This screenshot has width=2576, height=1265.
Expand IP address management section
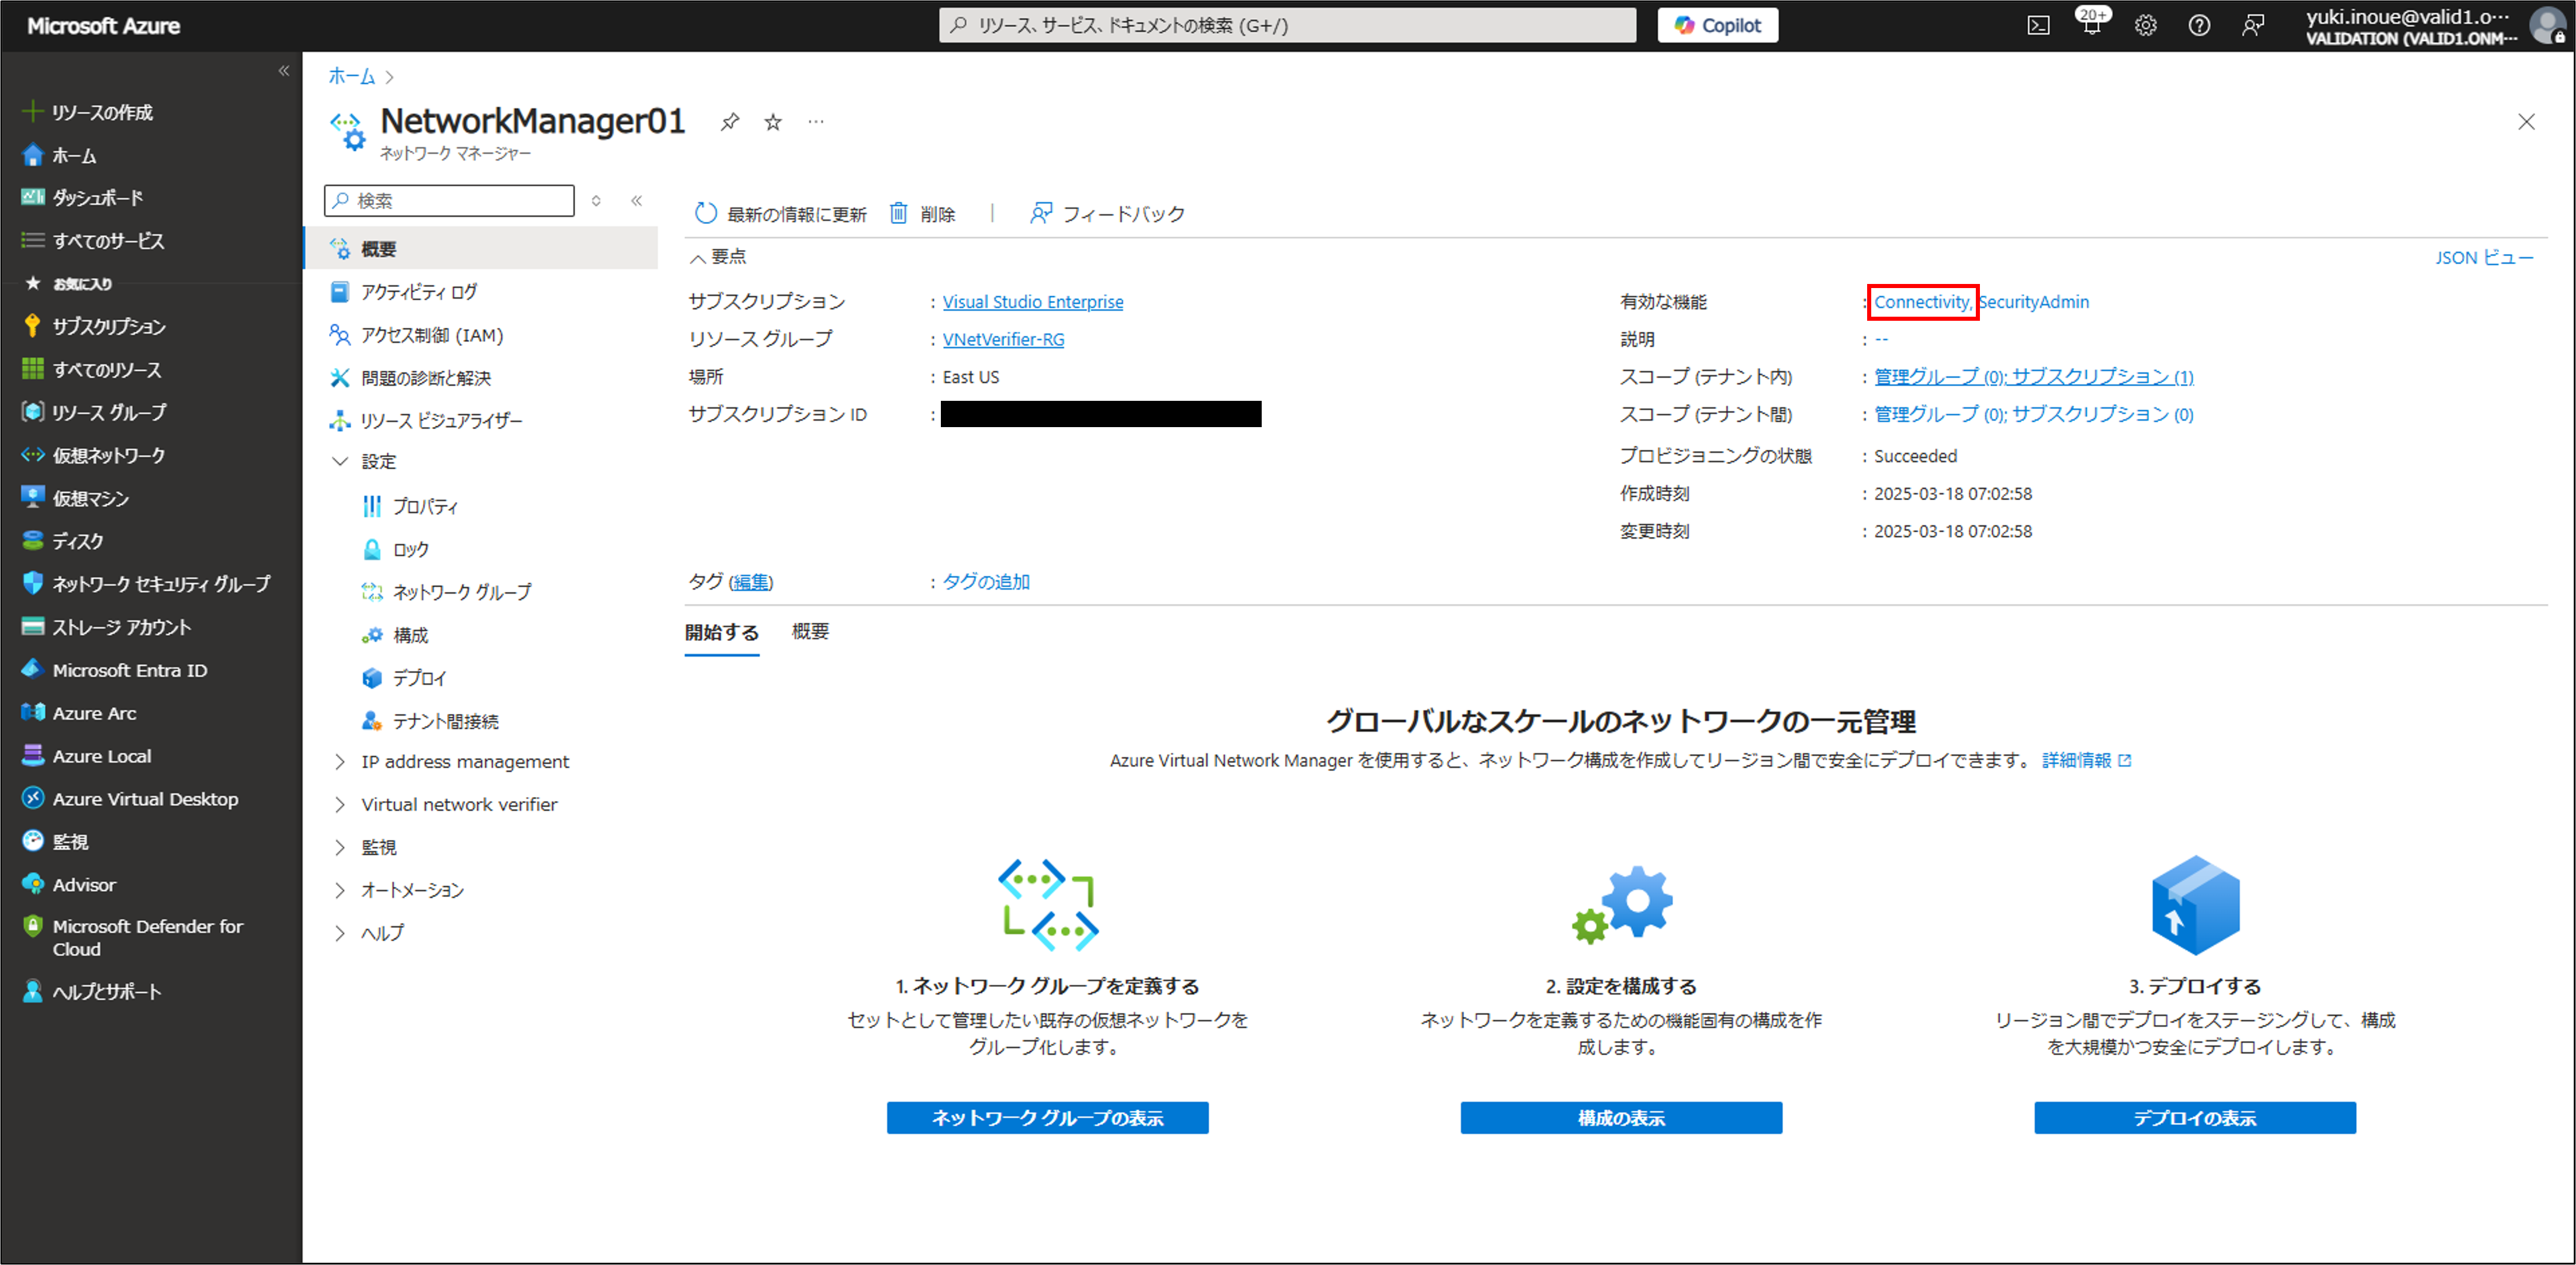(x=451, y=762)
